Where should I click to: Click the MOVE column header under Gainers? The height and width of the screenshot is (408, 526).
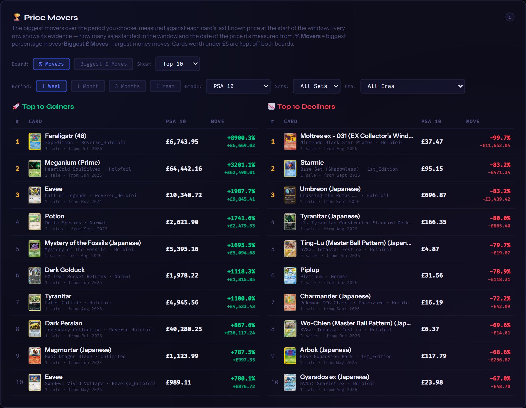coord(217,121)
